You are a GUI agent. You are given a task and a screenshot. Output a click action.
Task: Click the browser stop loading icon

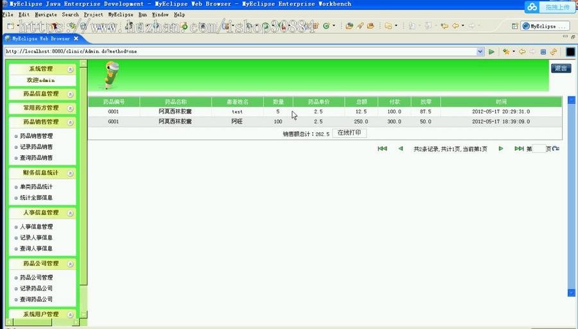point(543,52)
